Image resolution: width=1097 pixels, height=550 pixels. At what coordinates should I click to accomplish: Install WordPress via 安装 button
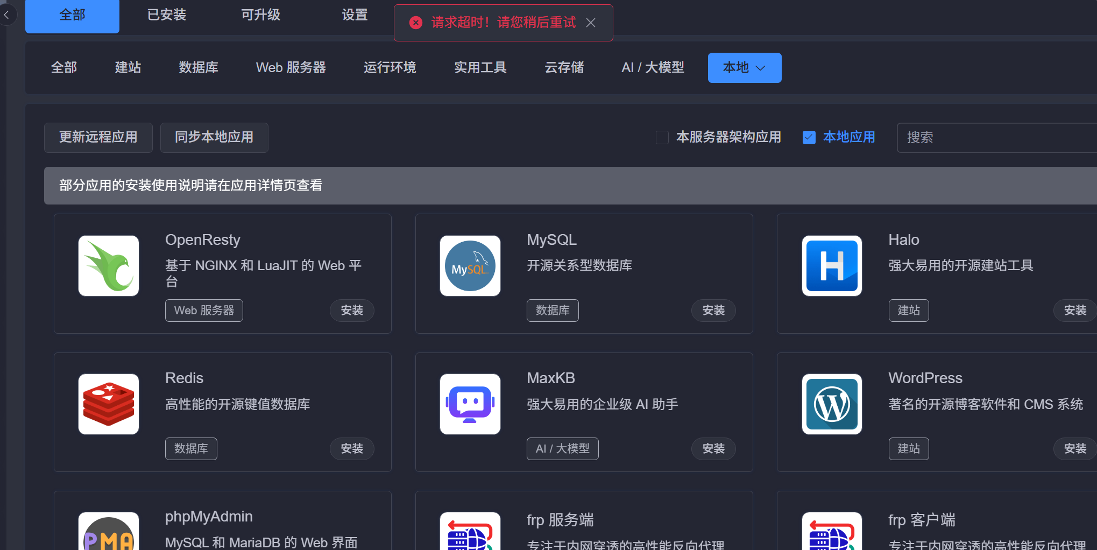click(x=1075, y=449)
